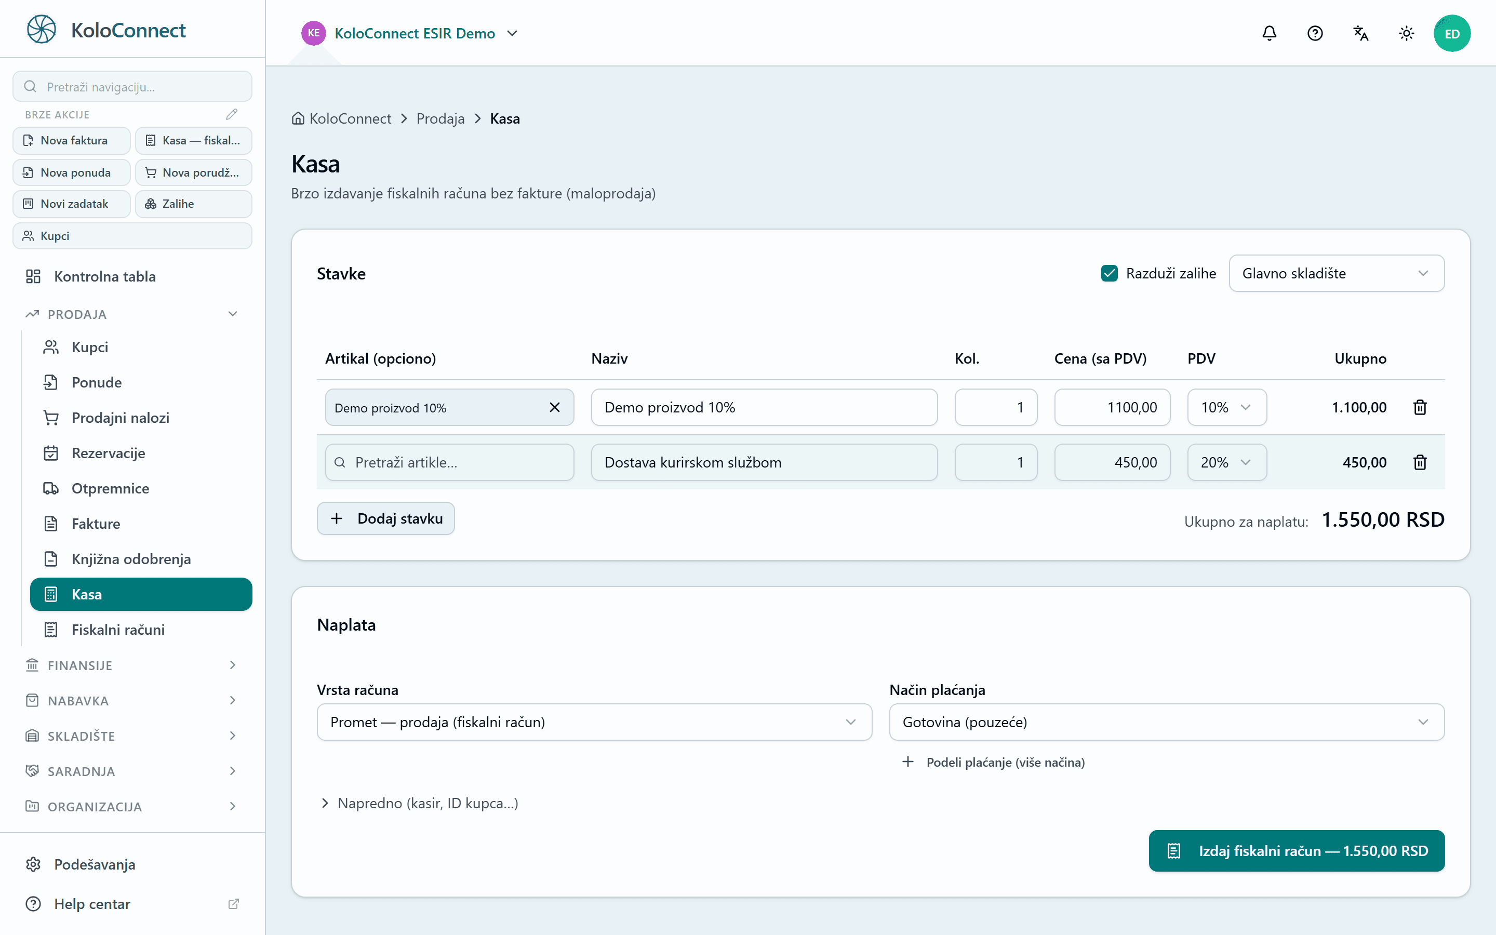This screenshot has width=1496, height=935.
Task: Toggle the Razduži zalihe checkbox
Action: tap(1109, 273)
